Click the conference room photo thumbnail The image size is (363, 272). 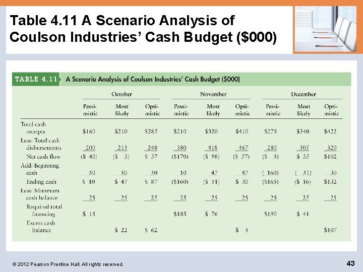tap(325, 30)
